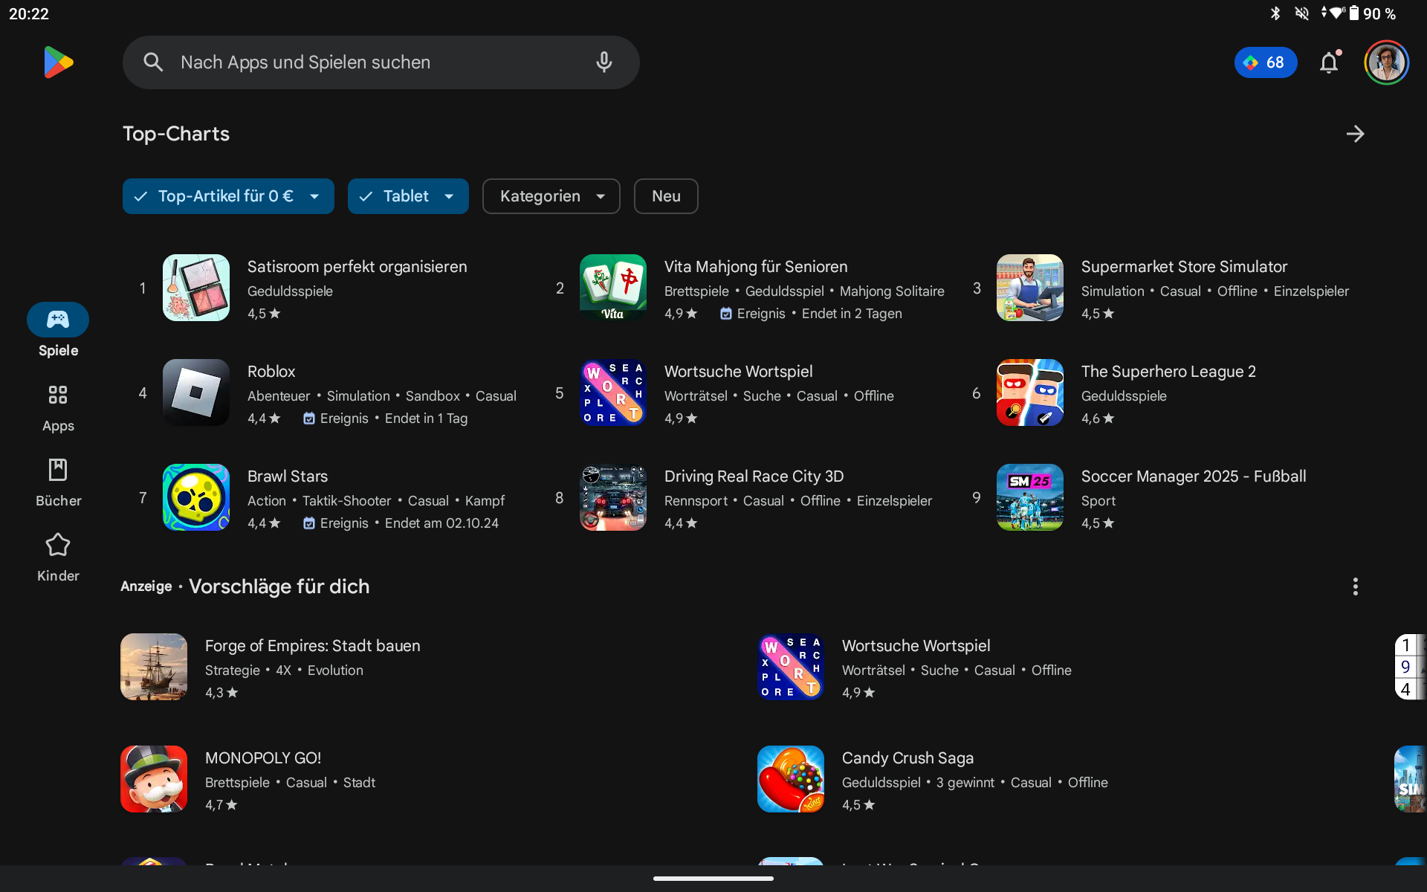The image size is (1427, 892).
Task: Open Soccer Manager 2025 app icon
Action: 1030,497
